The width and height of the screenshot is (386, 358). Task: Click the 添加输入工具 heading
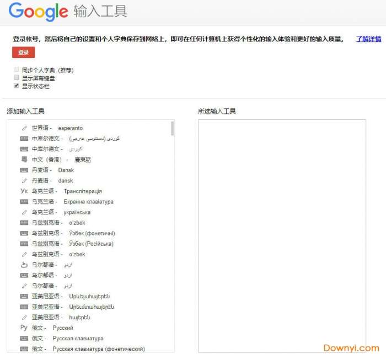(25, 111)
